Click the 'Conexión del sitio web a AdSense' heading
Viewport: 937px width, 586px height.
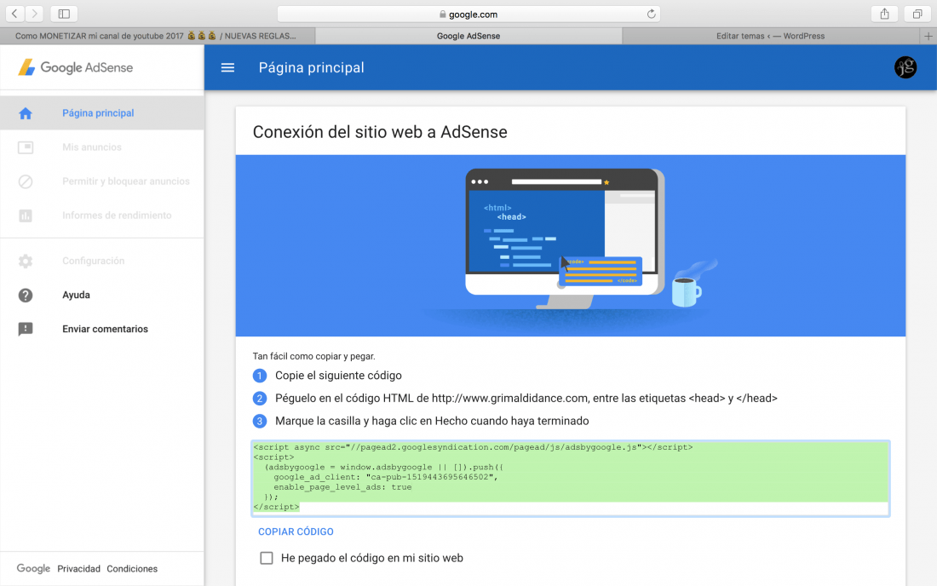(x=380, y=132)
